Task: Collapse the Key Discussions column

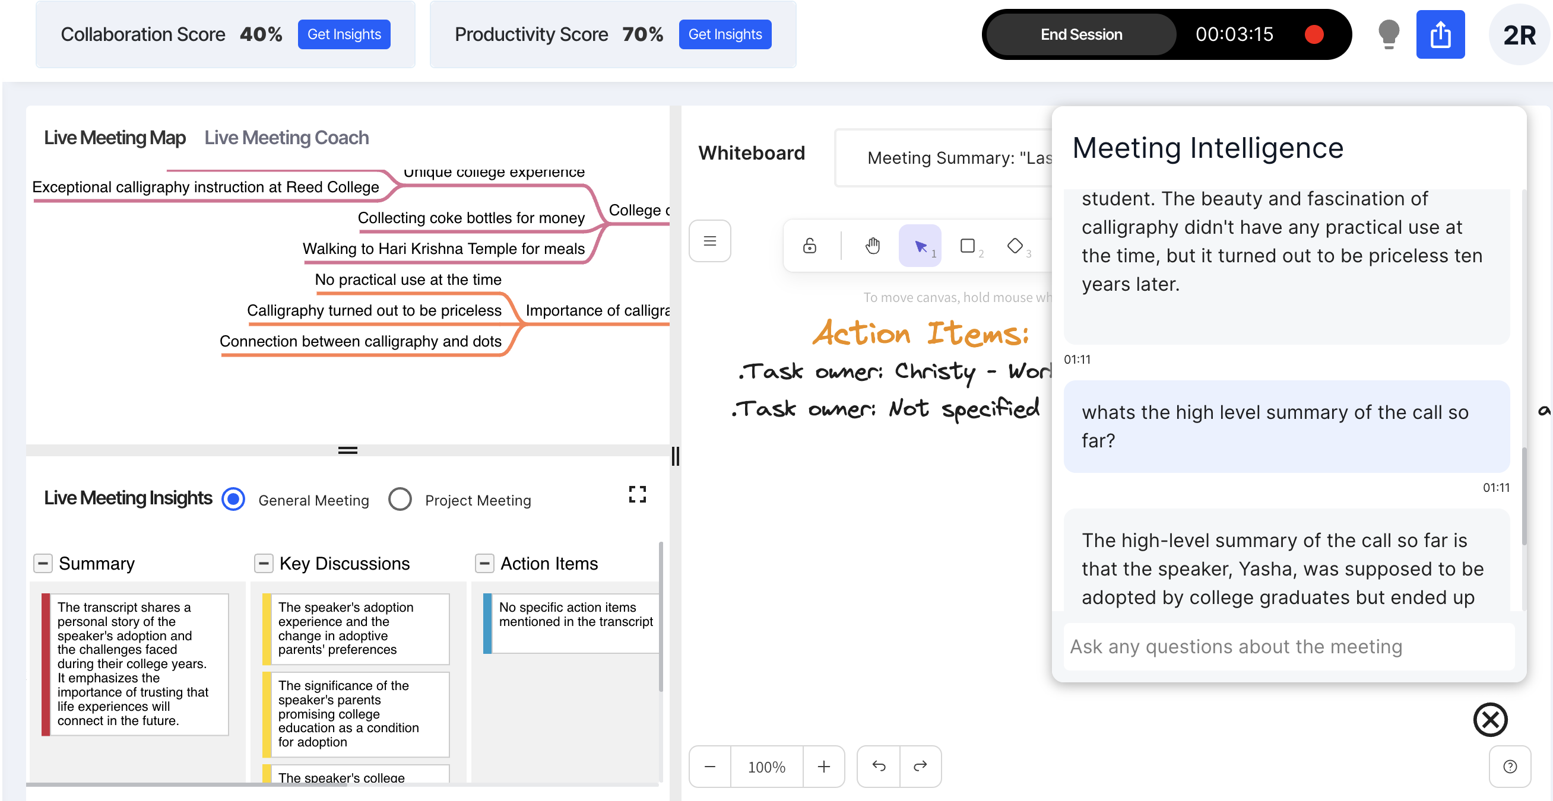Action: pyautogui.click(x=264, y=563)
